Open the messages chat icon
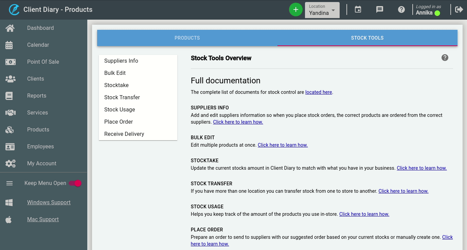 click(x=380, y=9)
